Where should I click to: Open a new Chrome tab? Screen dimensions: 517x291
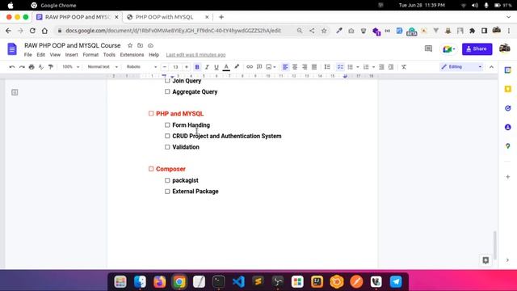click(221, 17)
